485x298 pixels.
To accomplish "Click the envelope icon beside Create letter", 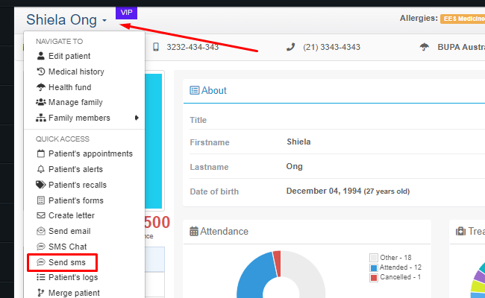I will pyautogui.click(x=41, y=215).
